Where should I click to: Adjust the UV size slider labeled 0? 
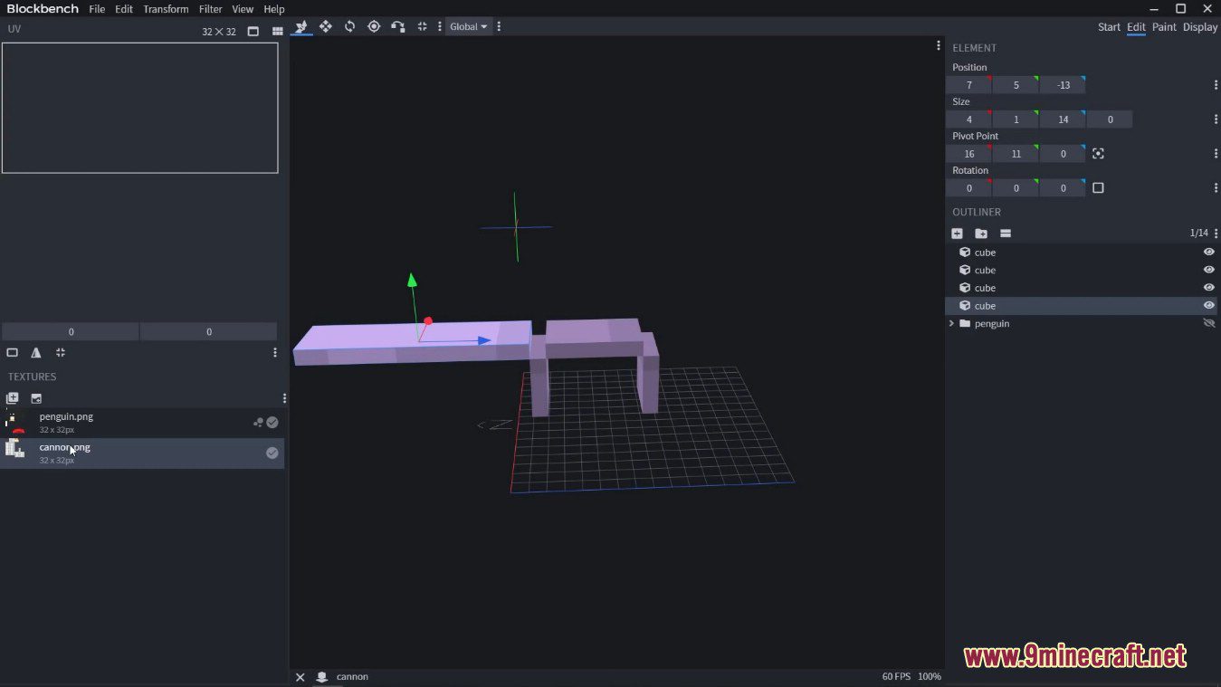click(71, 331)
